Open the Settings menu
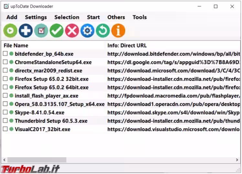This screenshot has width=242, height=174. [36, 17]
